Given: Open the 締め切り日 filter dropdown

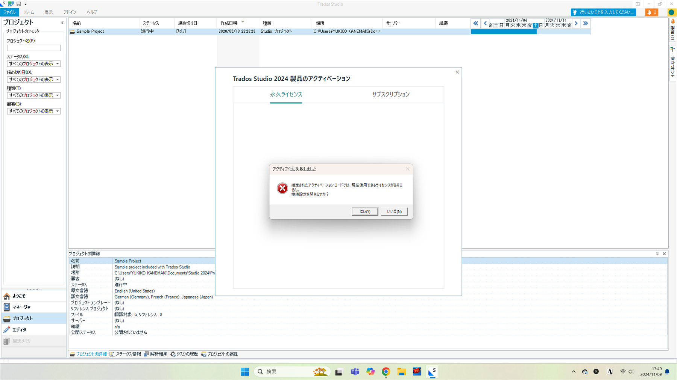Looking at the screenshot, I should tap(33, 80).
